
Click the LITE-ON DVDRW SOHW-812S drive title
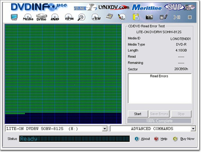pyautogui.click(x=159, y=32)
